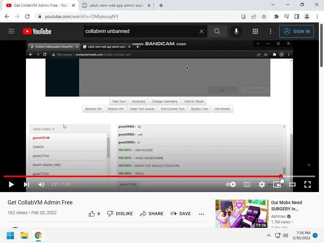
Task: Click the page vertical scrollbar
Action: point(321,45)
